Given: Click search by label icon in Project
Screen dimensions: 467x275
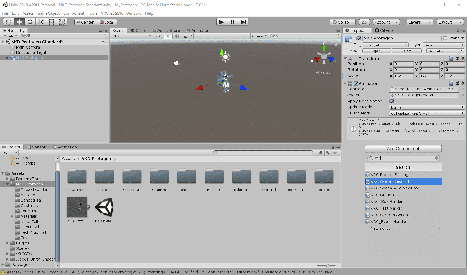Looking at the screenshot, I should [x=328, y=153].
